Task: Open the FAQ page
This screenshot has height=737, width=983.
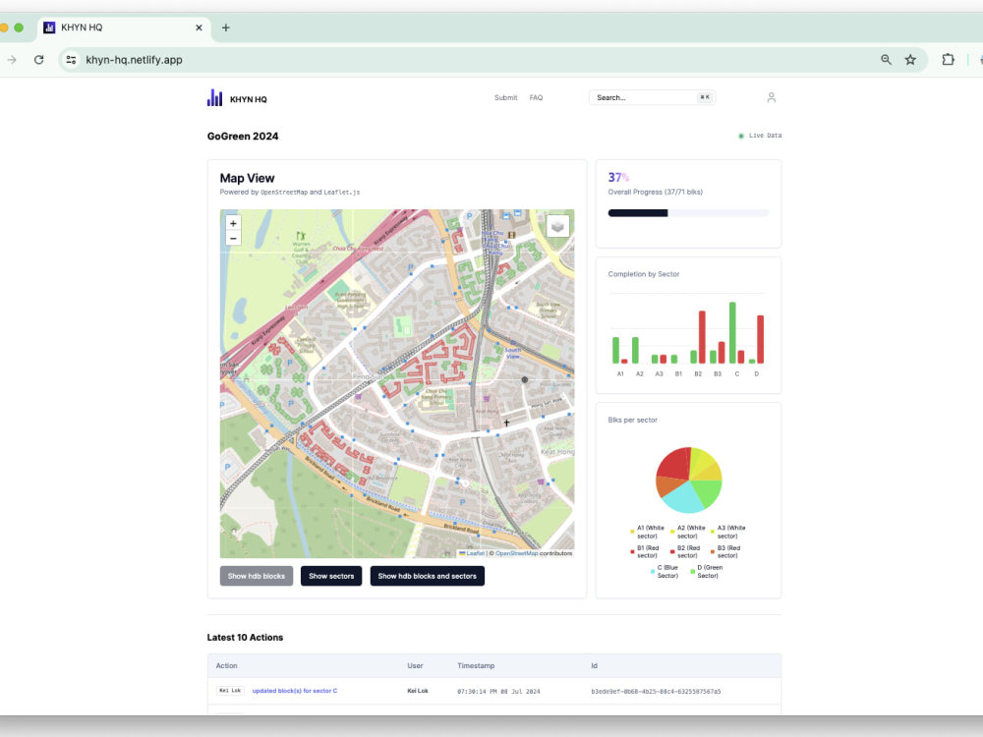Action: [x=536, y=97]
